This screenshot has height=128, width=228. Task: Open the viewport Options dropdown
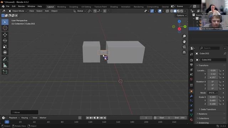pos(181,16)
